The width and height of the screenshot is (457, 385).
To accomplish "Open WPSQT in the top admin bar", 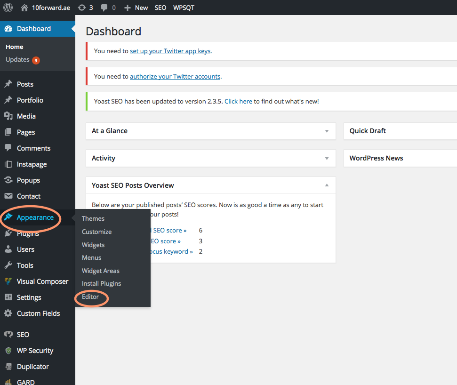I will click(x=184, y=8).
